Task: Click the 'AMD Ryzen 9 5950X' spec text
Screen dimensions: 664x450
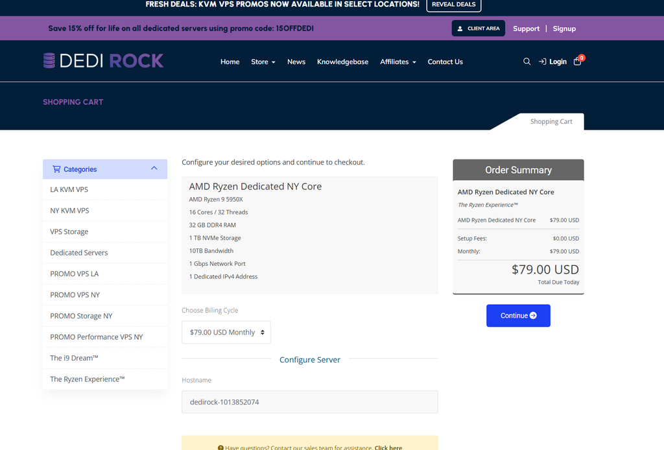Action: coord(216,200)
